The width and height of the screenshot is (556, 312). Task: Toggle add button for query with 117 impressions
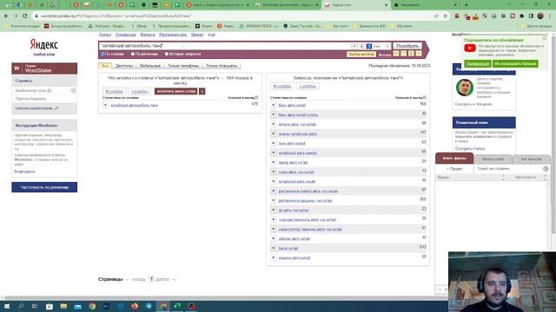274,133
